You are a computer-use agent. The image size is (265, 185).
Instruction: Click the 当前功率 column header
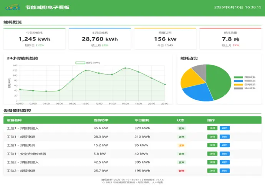pyautogui.click(x=100, y=120)
